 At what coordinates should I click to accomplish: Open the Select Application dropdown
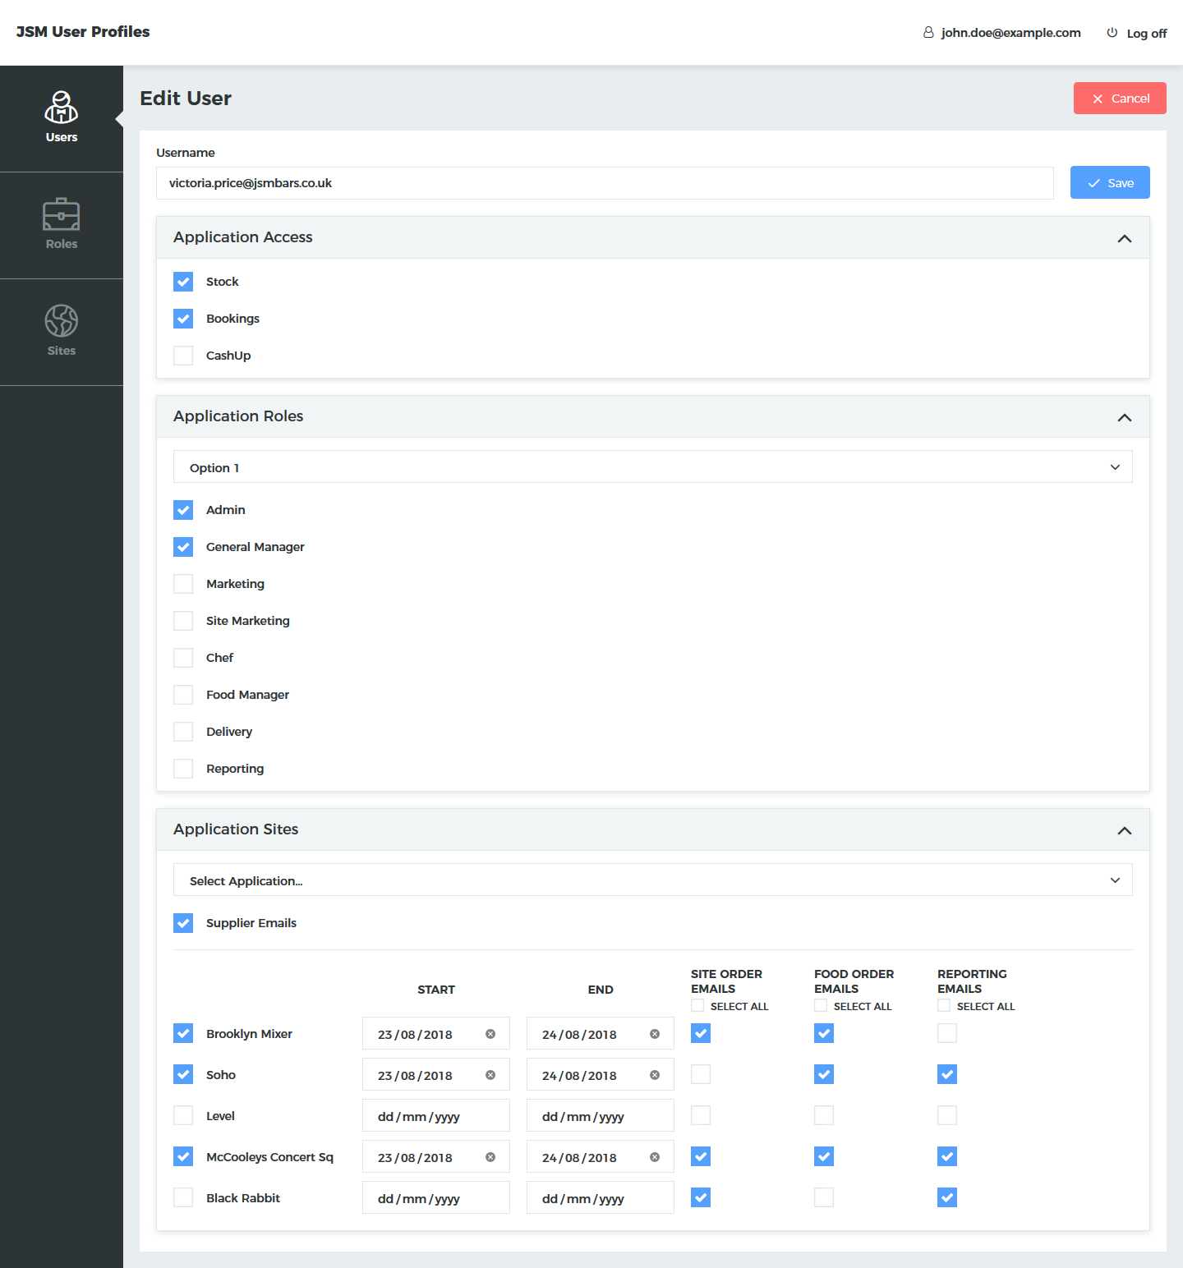[652, 880]
